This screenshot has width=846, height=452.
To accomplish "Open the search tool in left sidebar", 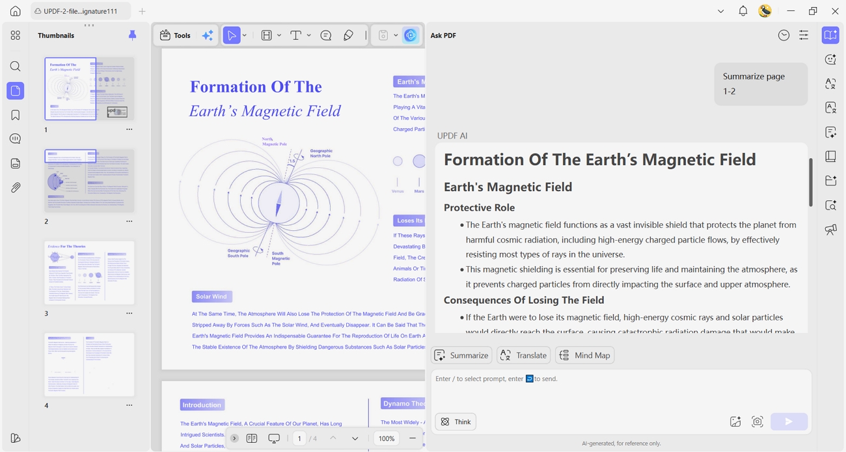I will [16, 66].
